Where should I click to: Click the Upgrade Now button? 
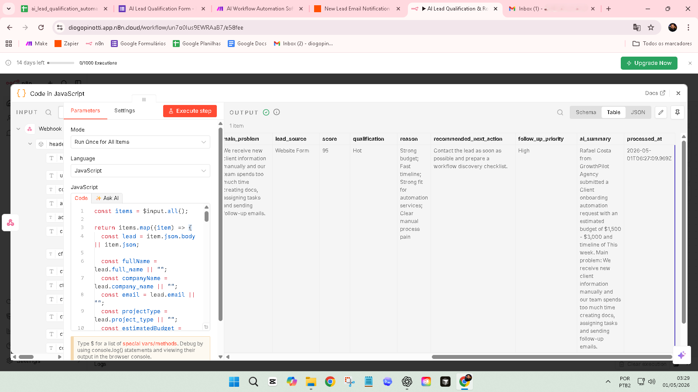point(649,63)
